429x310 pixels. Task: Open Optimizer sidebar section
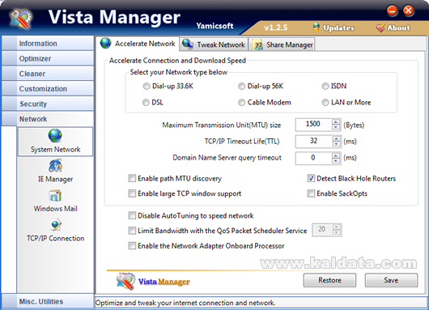(x=48, y=58)
